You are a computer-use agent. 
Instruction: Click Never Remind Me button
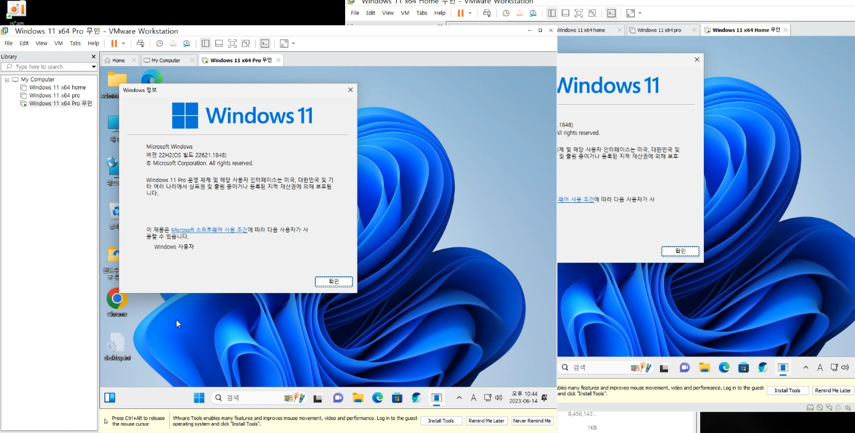[x=532, y=421]
